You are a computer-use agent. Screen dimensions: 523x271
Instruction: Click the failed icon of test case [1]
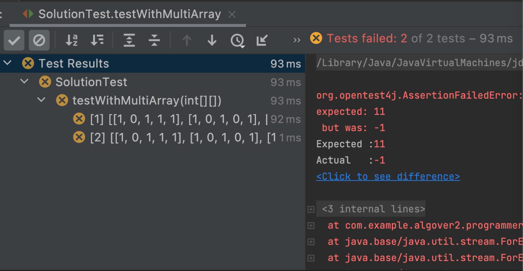pos(79,119)
